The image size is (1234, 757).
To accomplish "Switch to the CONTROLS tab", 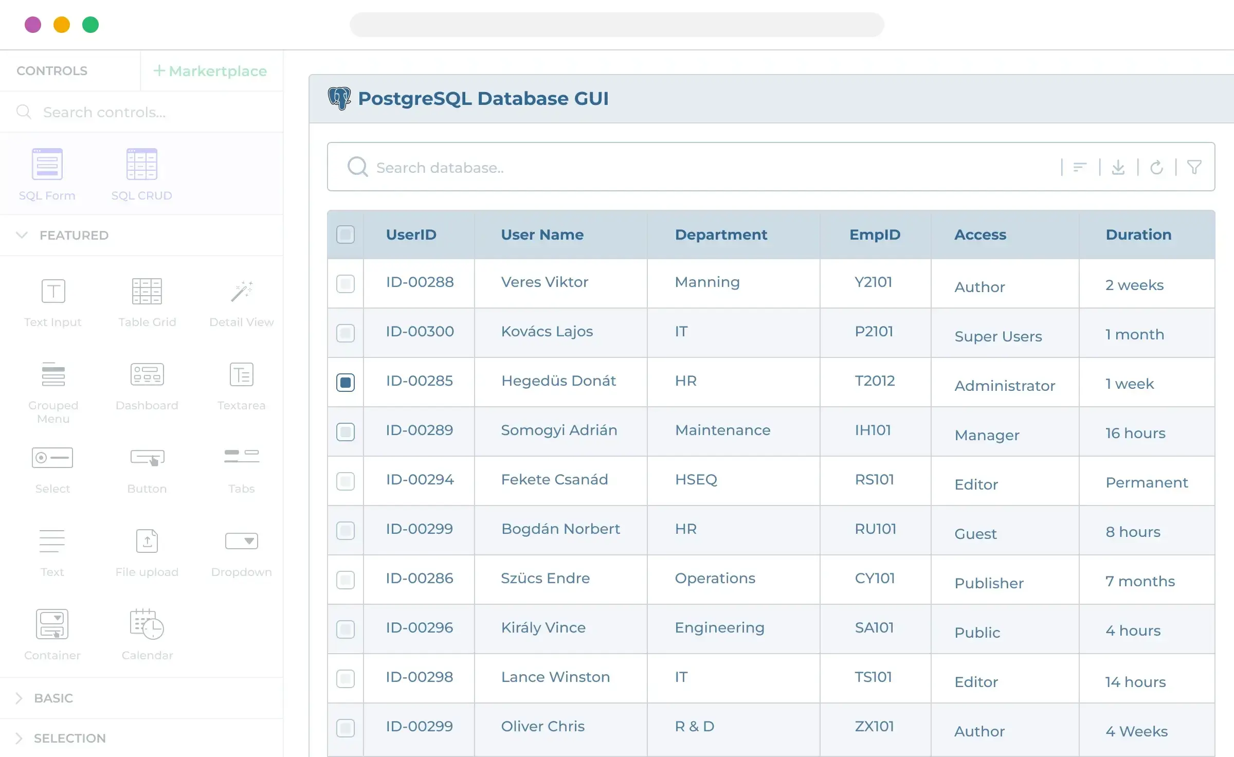I will pyautogui.click(x=52, y=70).
